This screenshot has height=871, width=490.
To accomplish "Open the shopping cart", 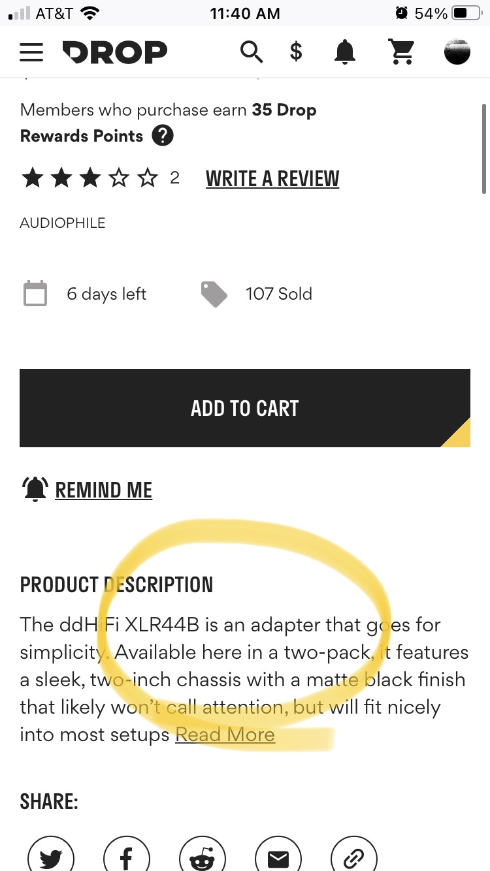I will click(x=402, y=52).
